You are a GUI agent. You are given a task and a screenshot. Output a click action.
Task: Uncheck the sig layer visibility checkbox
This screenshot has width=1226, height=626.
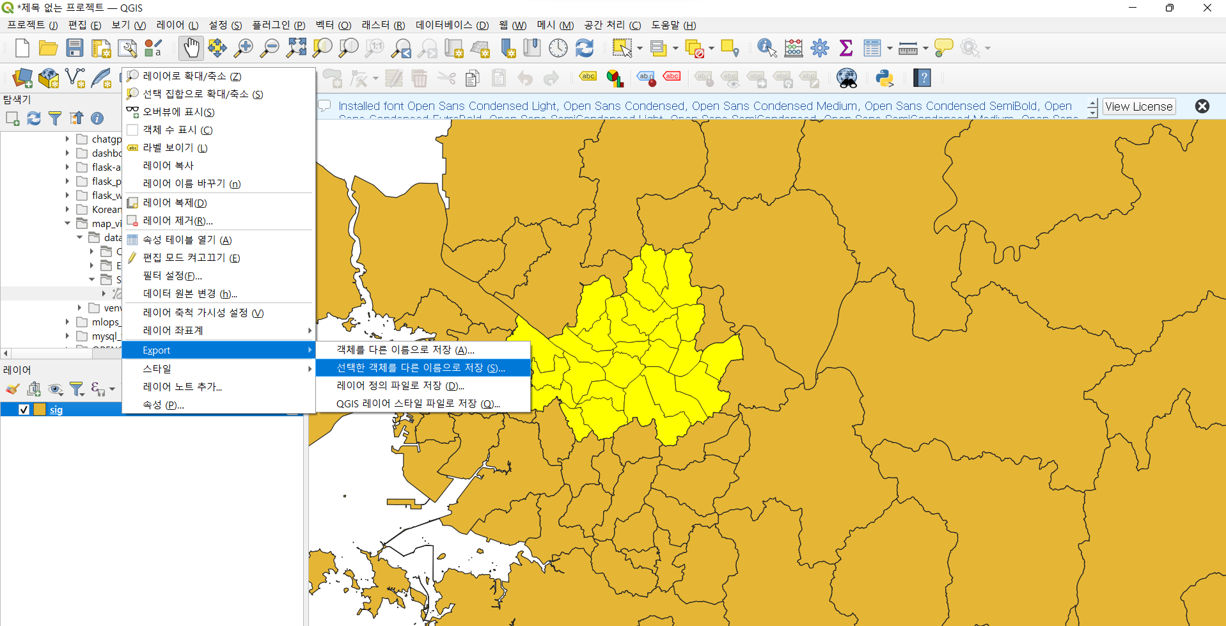click(x=24, y=409)
